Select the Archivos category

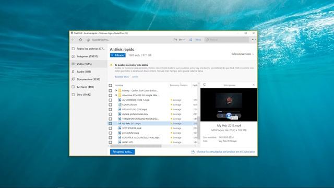pos(89,87)
